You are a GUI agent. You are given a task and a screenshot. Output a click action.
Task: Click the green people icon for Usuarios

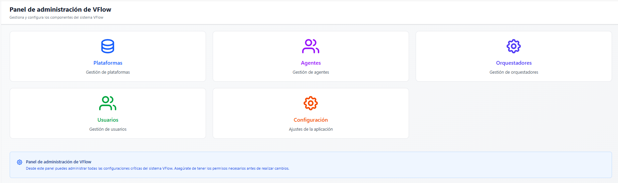108,103
